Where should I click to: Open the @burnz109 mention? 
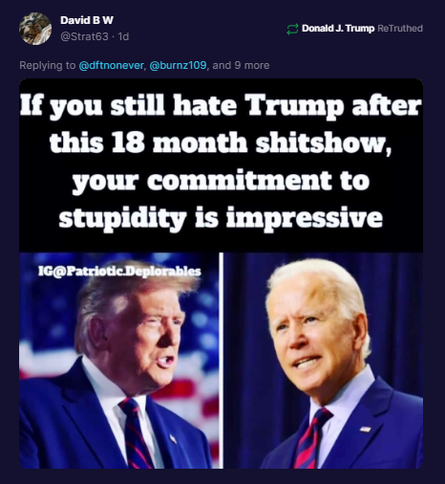click(178, 65)
